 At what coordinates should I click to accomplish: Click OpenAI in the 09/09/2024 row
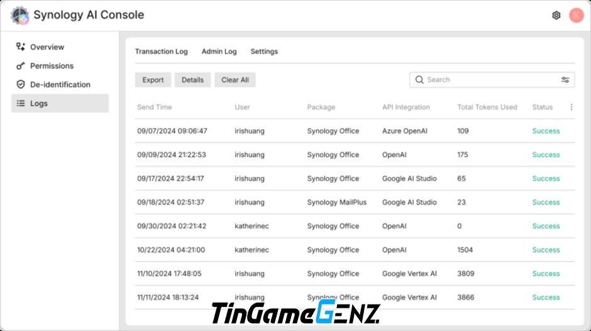(394, 155)
